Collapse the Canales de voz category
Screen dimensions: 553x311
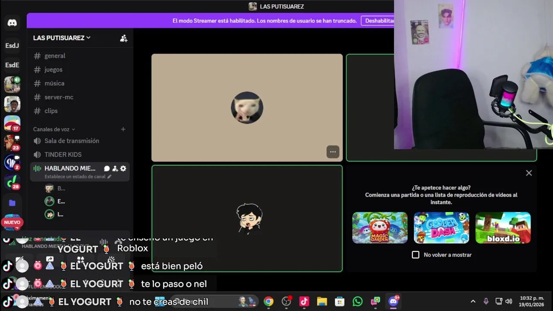[54, 129]
